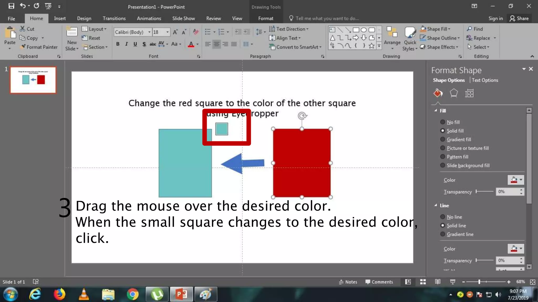
Task: Justify the paragraph text
Action: (x=234, y=44)
